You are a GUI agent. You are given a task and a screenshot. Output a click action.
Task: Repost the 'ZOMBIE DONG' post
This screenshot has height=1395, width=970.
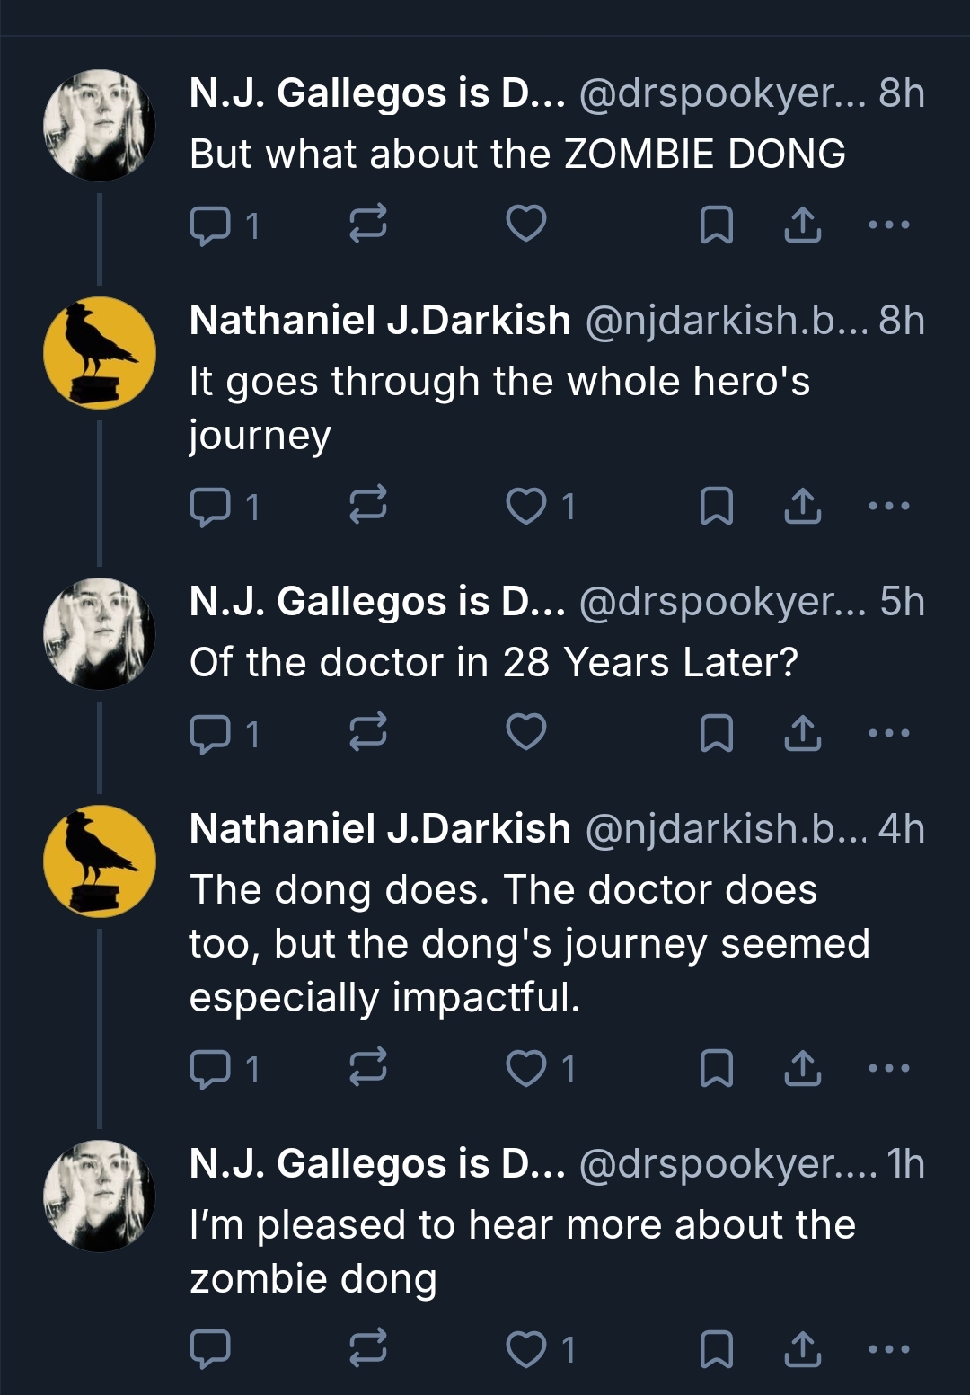click(x=367, y=225)
